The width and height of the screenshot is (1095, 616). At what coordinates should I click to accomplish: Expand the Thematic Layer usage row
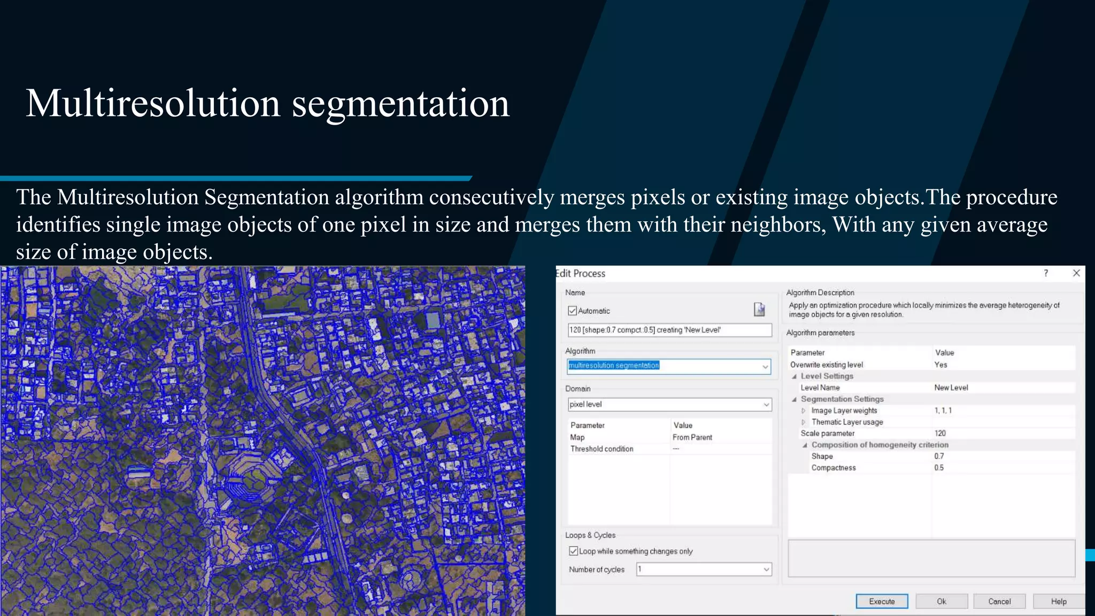[x=804, y=422]
